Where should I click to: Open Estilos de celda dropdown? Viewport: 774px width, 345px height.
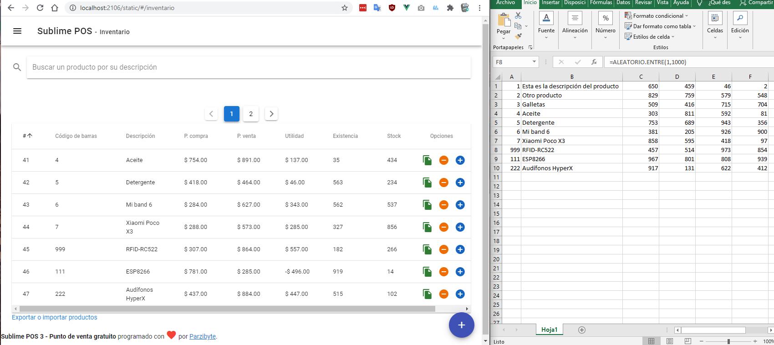649,37
